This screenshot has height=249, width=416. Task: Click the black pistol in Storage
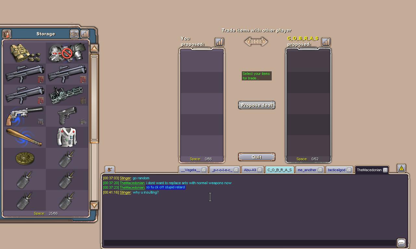coord(67,116)
